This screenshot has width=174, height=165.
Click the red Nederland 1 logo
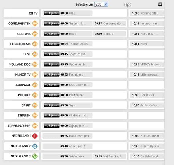[x=35, y=136]
